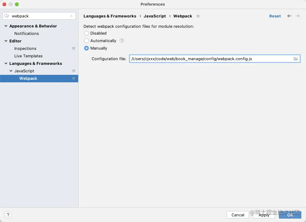This screenshot has width=306, height=222.
Task: Click Languages & Frameworks breadcrumb
Action: [110, 16]
